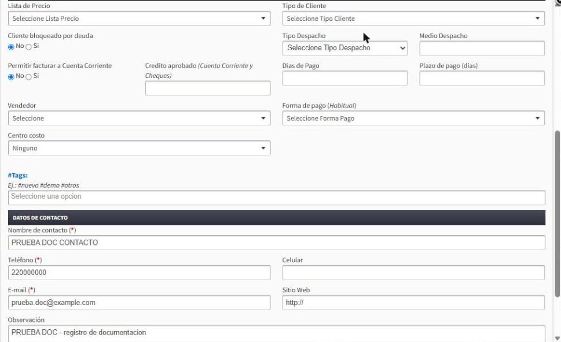Open the Forma de pago dropdown
This screenshot has height=342, width=561.
(413, 118)
